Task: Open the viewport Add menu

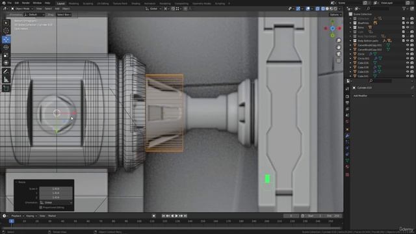Action: [x=57, y=8]
